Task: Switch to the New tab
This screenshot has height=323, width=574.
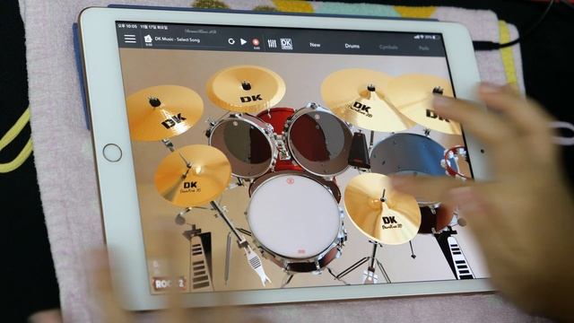Action: (315, 45)
